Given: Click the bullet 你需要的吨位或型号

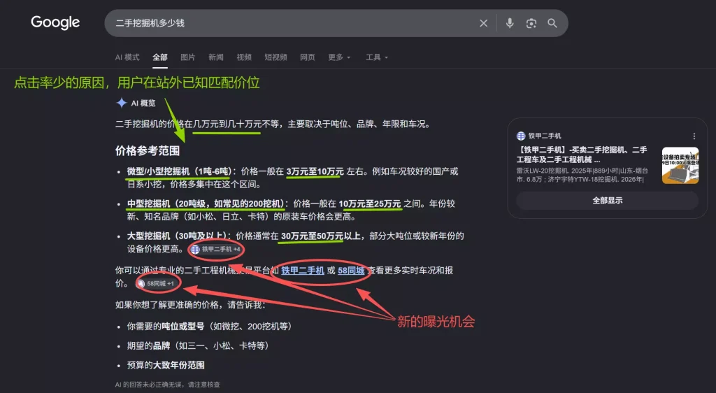Looking at the screenshot, I should point(209,327).
